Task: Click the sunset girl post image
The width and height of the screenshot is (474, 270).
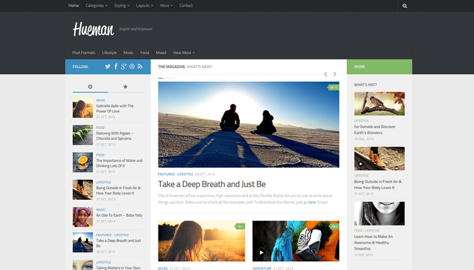Action: (201, 241)
